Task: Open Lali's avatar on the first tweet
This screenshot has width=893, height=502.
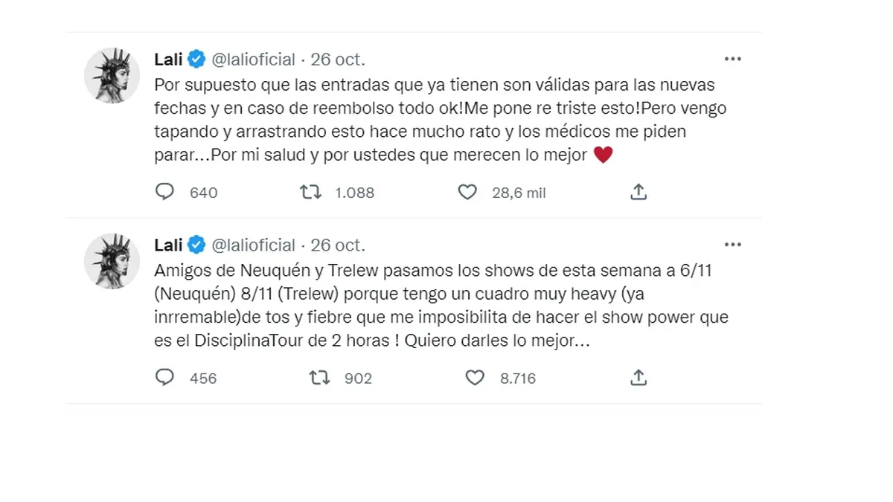Action: coord(112,75)
